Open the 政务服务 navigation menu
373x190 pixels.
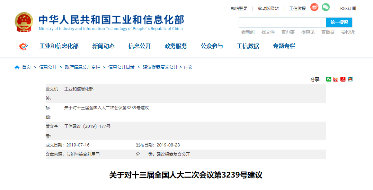pos(176,46)
